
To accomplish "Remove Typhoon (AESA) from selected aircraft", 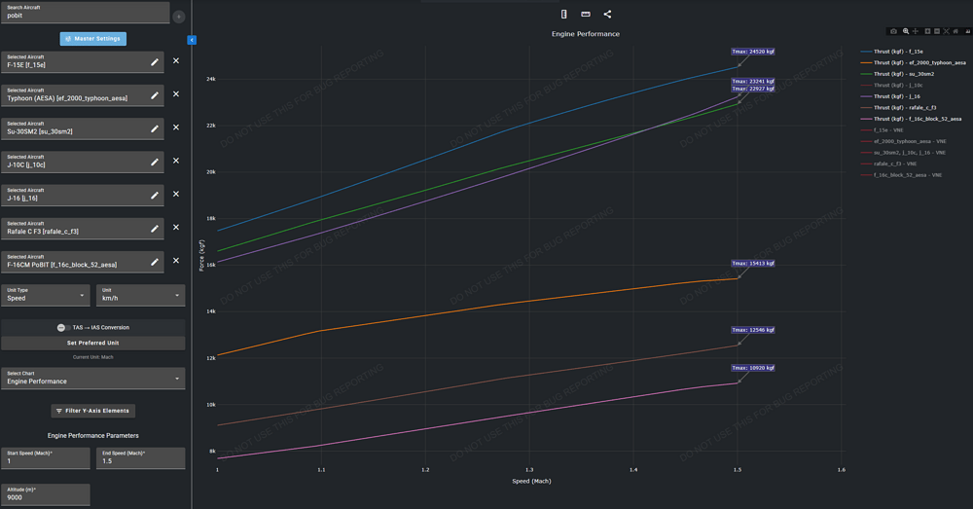I will [176, 93].
